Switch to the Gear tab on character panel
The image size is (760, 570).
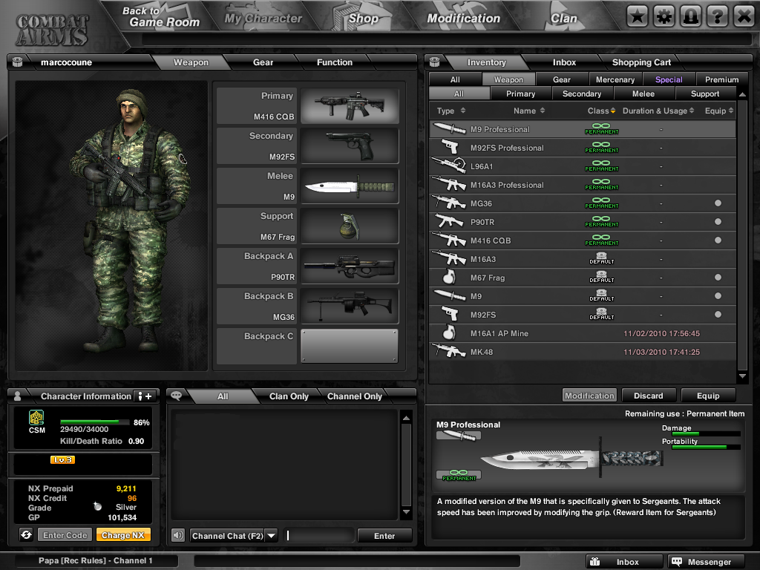(x=263, y=62)
